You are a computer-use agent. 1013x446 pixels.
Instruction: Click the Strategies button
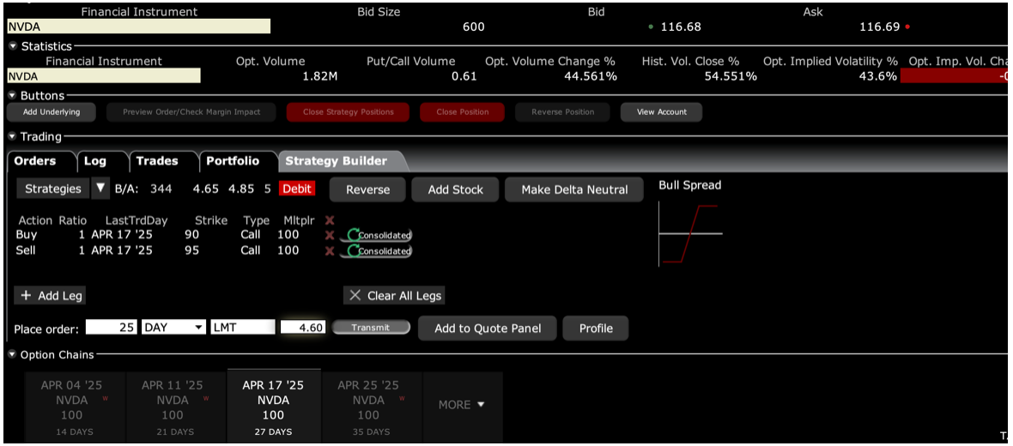(x=53, y=189)
